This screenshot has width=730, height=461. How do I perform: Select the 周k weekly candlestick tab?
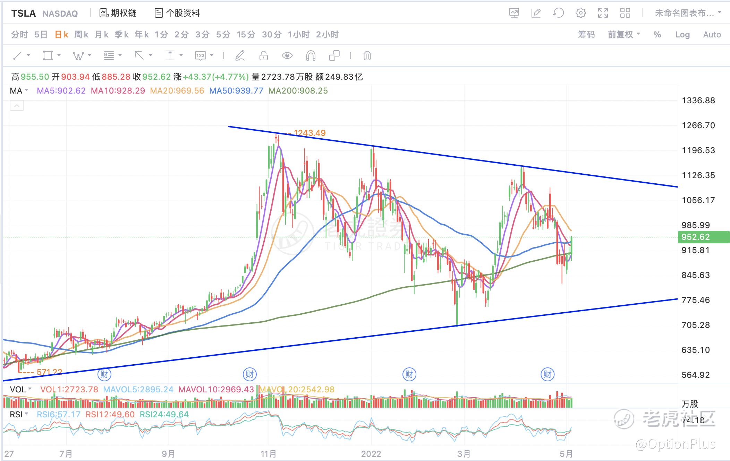tap(82, 35)
